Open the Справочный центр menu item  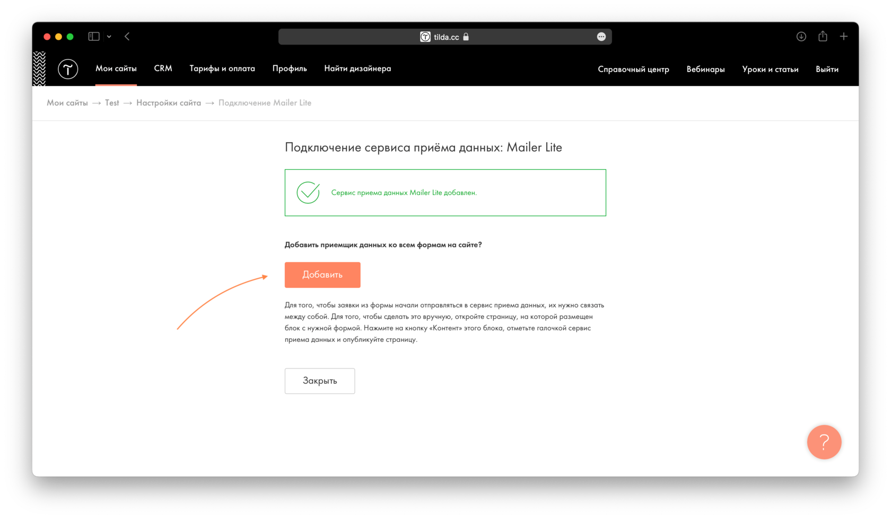pyautogui.click(x=633, y=69)
